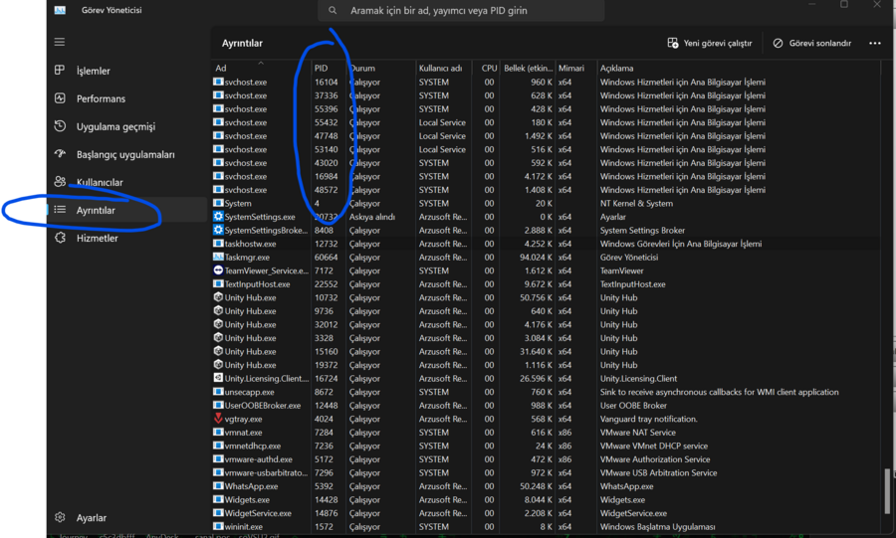Open the hamburger navigation menu
896x538 pixels.
[x=60, y=42]
